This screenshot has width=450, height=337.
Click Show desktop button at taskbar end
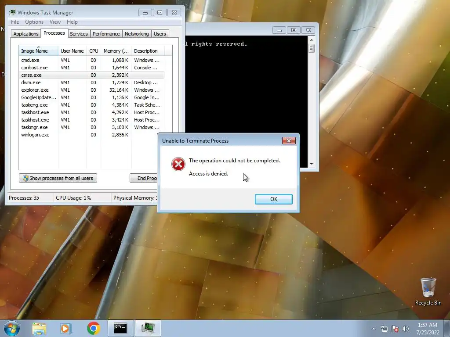pos(447,328)
